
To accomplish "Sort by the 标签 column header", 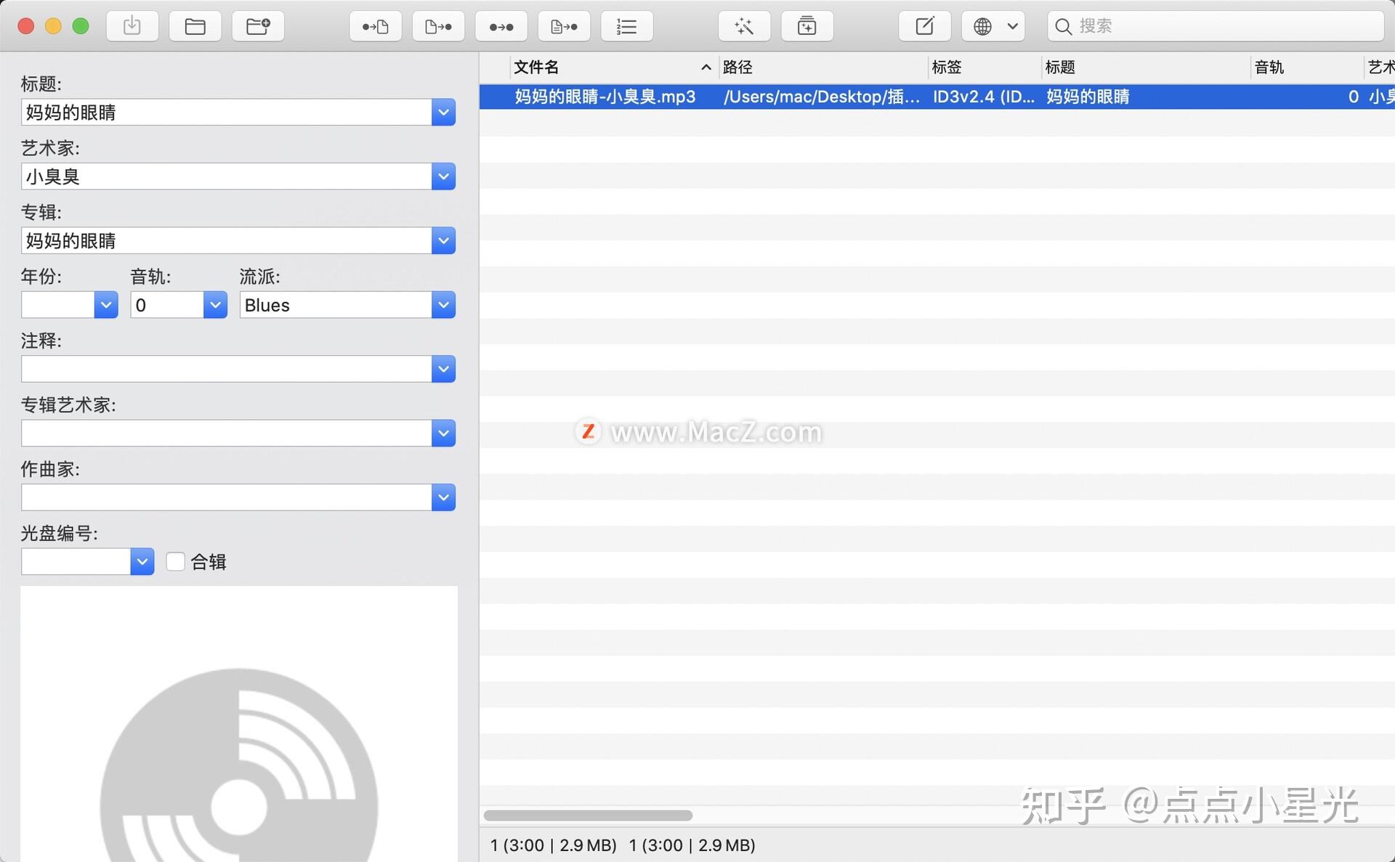I will tap(984, 68).
